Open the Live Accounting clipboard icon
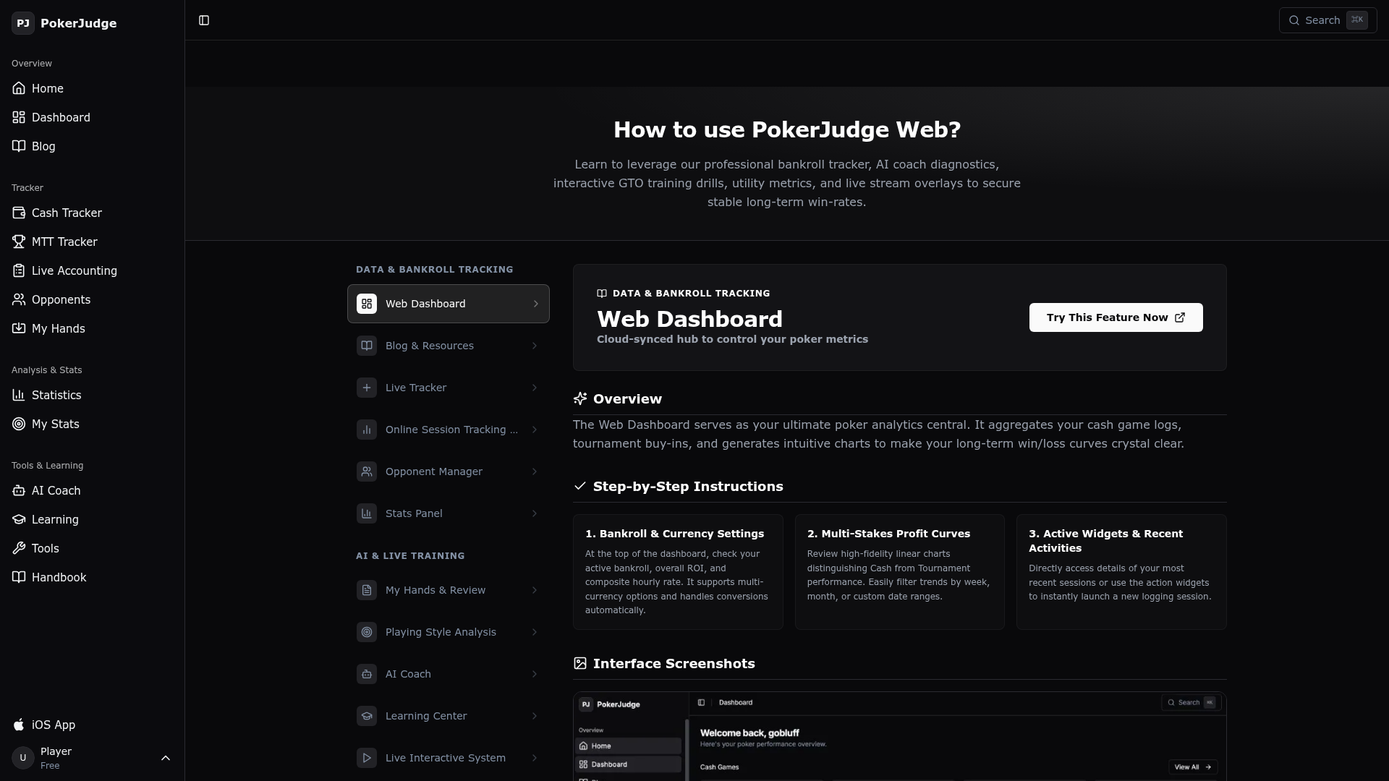This screenshot has width=1389, height=781. tap(19, 270)
